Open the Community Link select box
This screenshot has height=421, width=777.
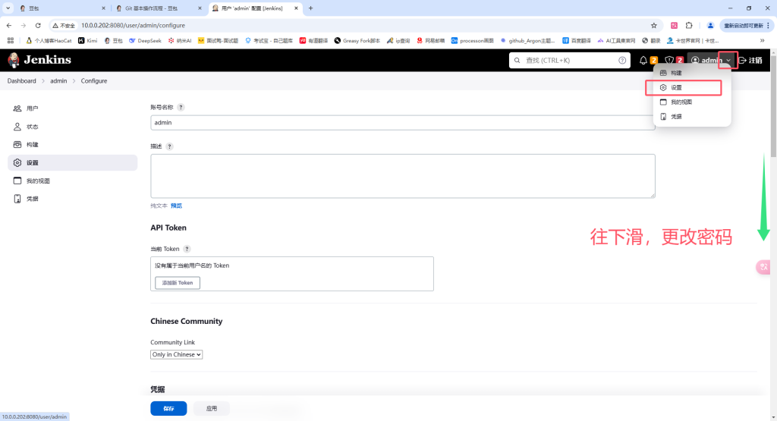pyautogui.click(x=176, y=354)
